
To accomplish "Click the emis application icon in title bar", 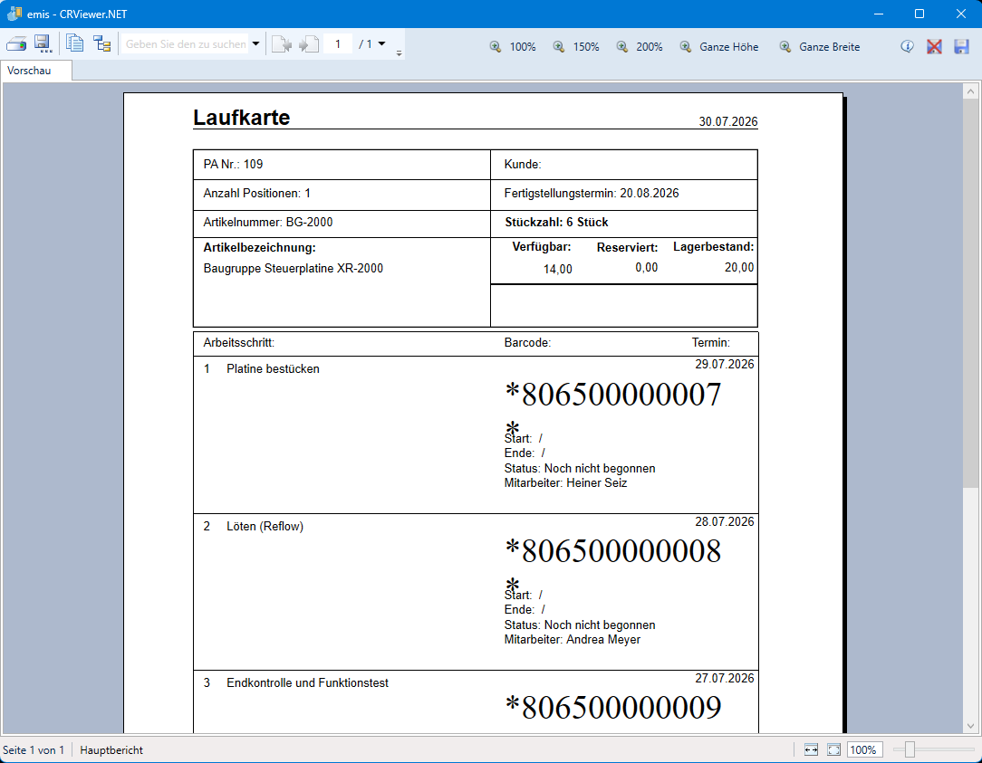I will point(14,14).
